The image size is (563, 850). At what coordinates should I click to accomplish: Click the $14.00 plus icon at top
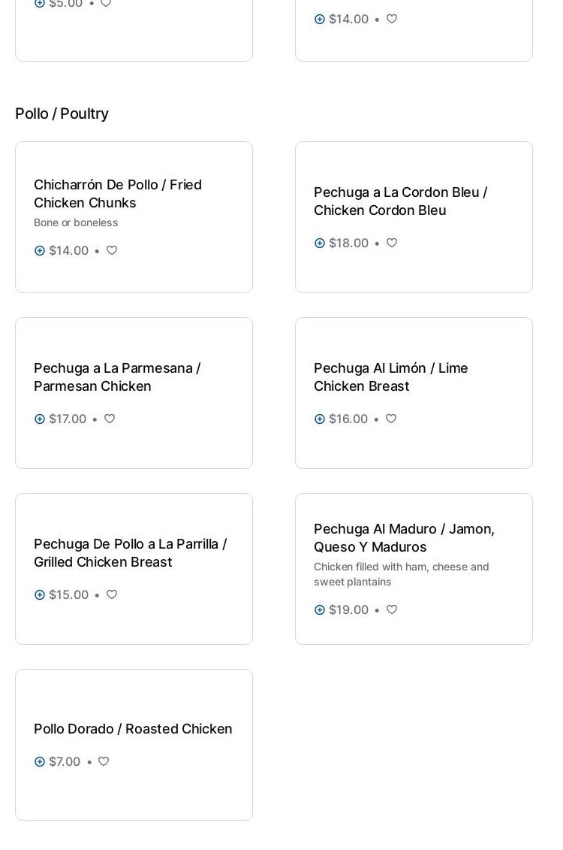point(320,19)
